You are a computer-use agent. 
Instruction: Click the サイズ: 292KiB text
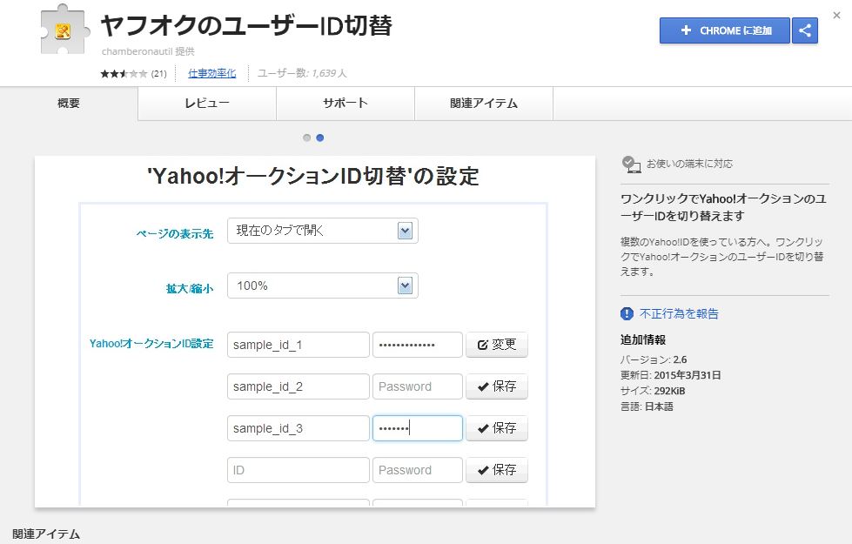(x=653, y=391)
